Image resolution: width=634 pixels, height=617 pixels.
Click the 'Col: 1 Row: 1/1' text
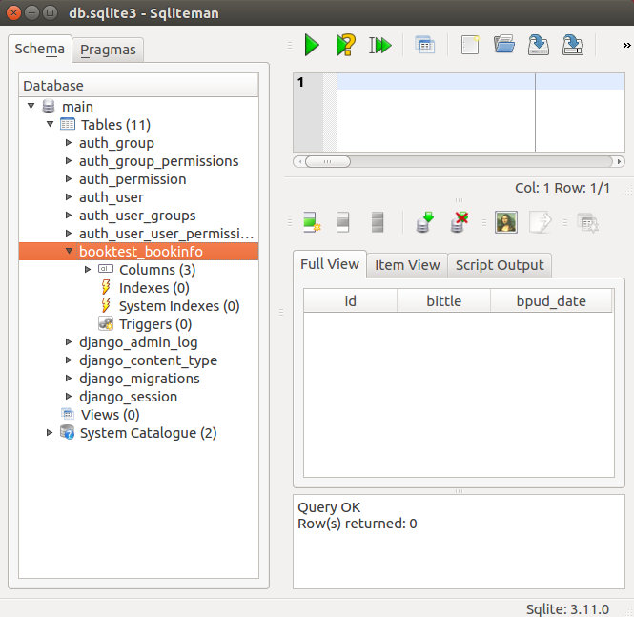[x=562, y=188]
